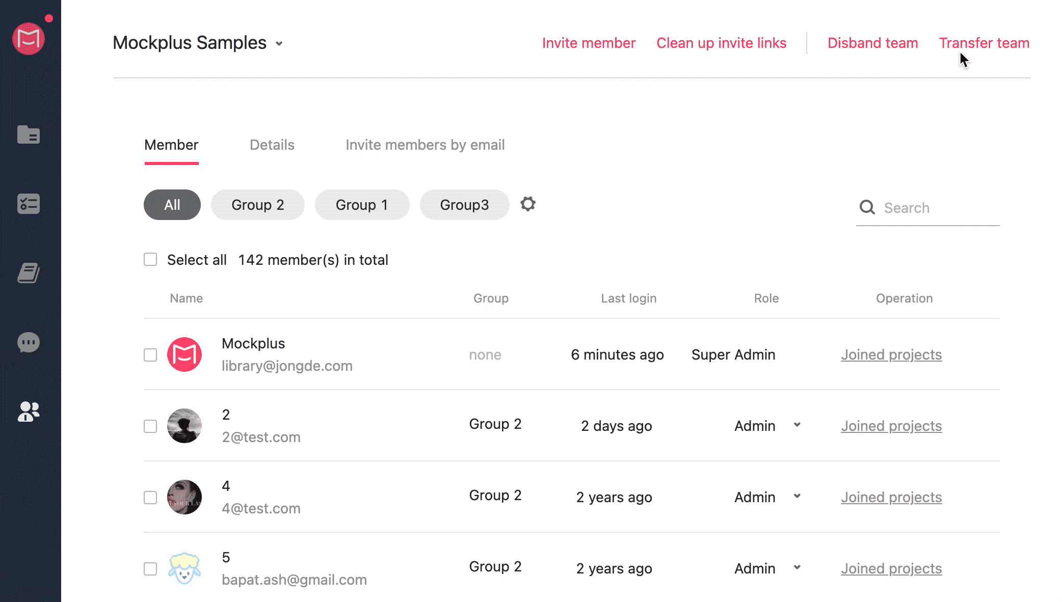Open Joined projects for bapat.ash@gmail.com
The height and width of the screenshot is (602, 1062).
(x=891, y=568)
